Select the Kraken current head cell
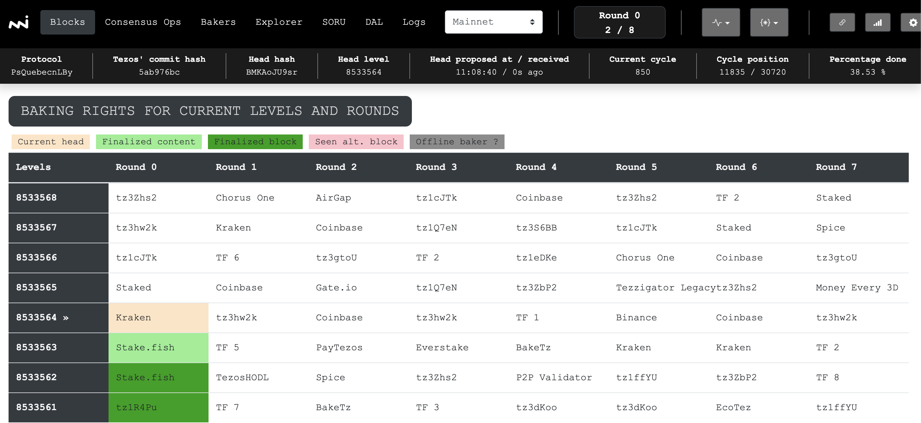The width and height of the screenshot is (921, 423). pyautogui.click(x=158, y=318)
